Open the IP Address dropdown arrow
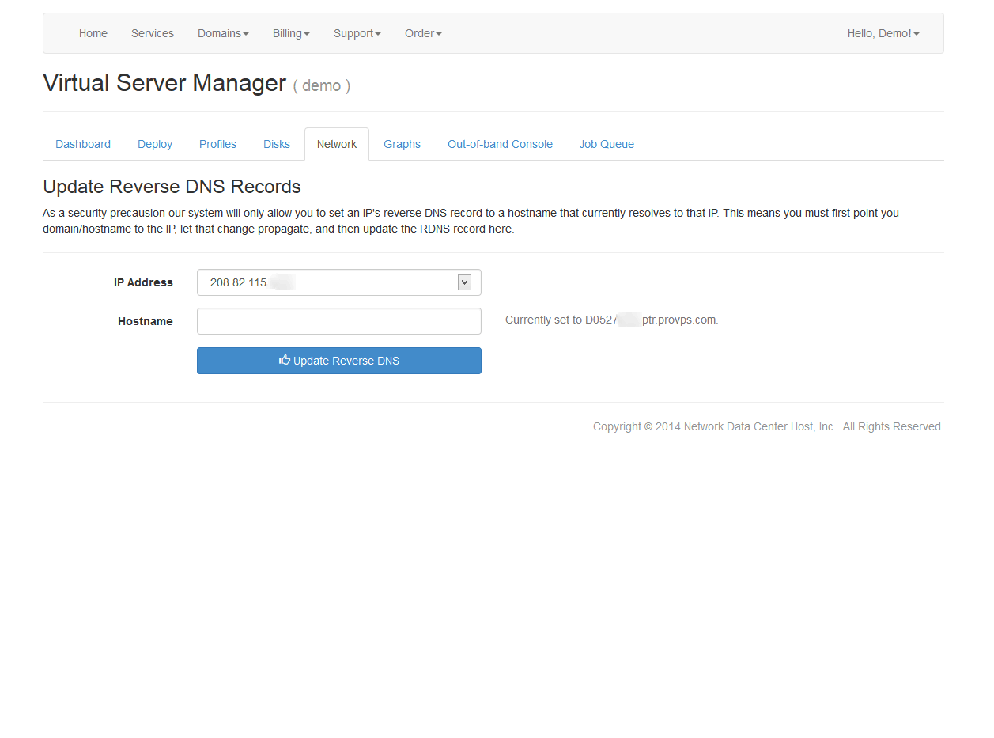The image size is (994, 738). pyautogui.click(x=464, y=282)
